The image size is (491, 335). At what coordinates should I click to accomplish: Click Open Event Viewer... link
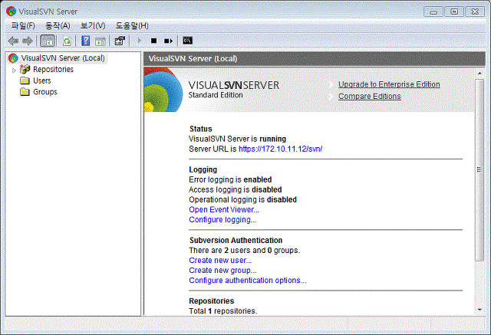224,209
